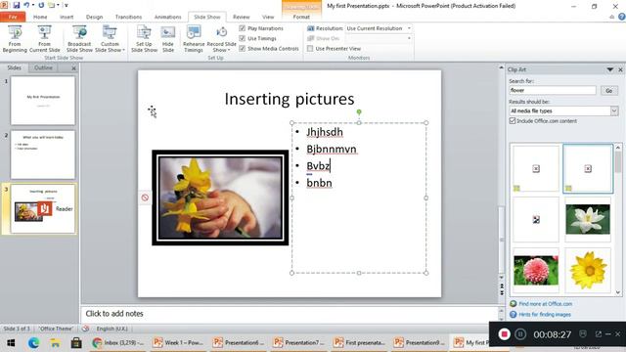Switch to the Animations tab
Viewport: 626px width, 352px height.
[x=167, y=17]
